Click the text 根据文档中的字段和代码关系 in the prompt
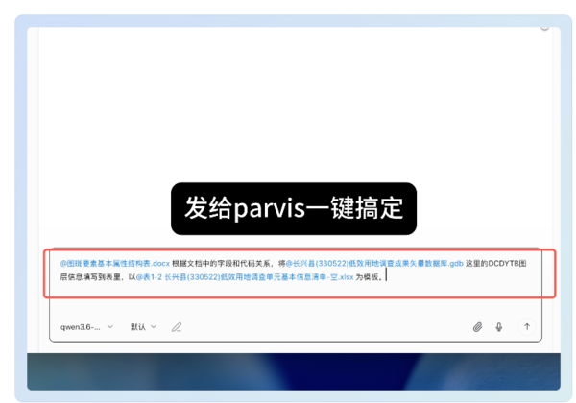 pos(222,264)
